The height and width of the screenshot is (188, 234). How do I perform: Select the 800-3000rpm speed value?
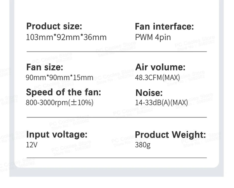tap(60, 103)
